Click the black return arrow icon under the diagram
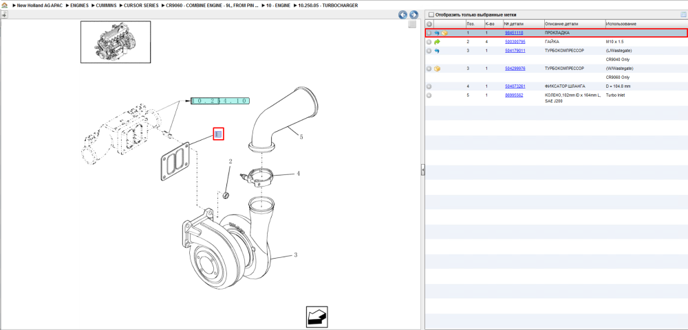 (x=316, y=317)
